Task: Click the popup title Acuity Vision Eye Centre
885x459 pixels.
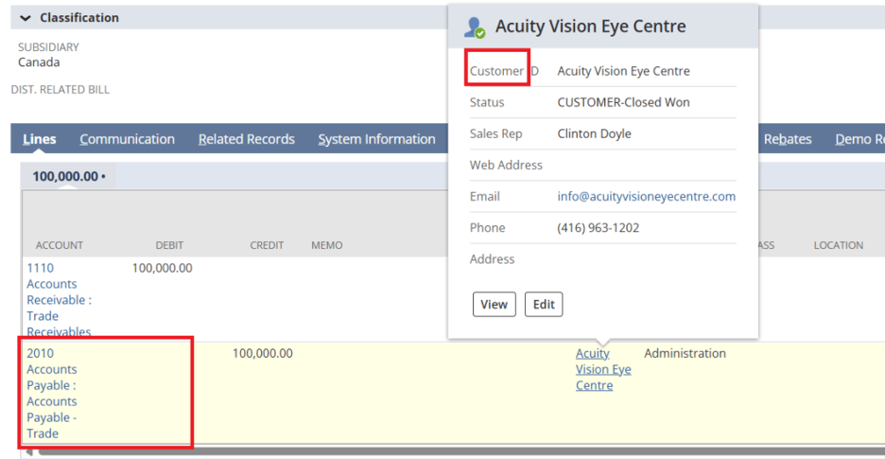Action: [x=590, y=26]
